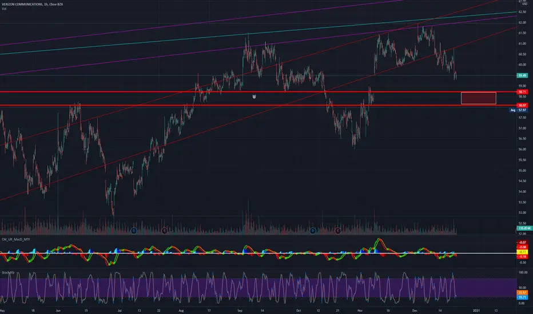
Task: Click the -0.18 MACD value label
Action: 522,257
